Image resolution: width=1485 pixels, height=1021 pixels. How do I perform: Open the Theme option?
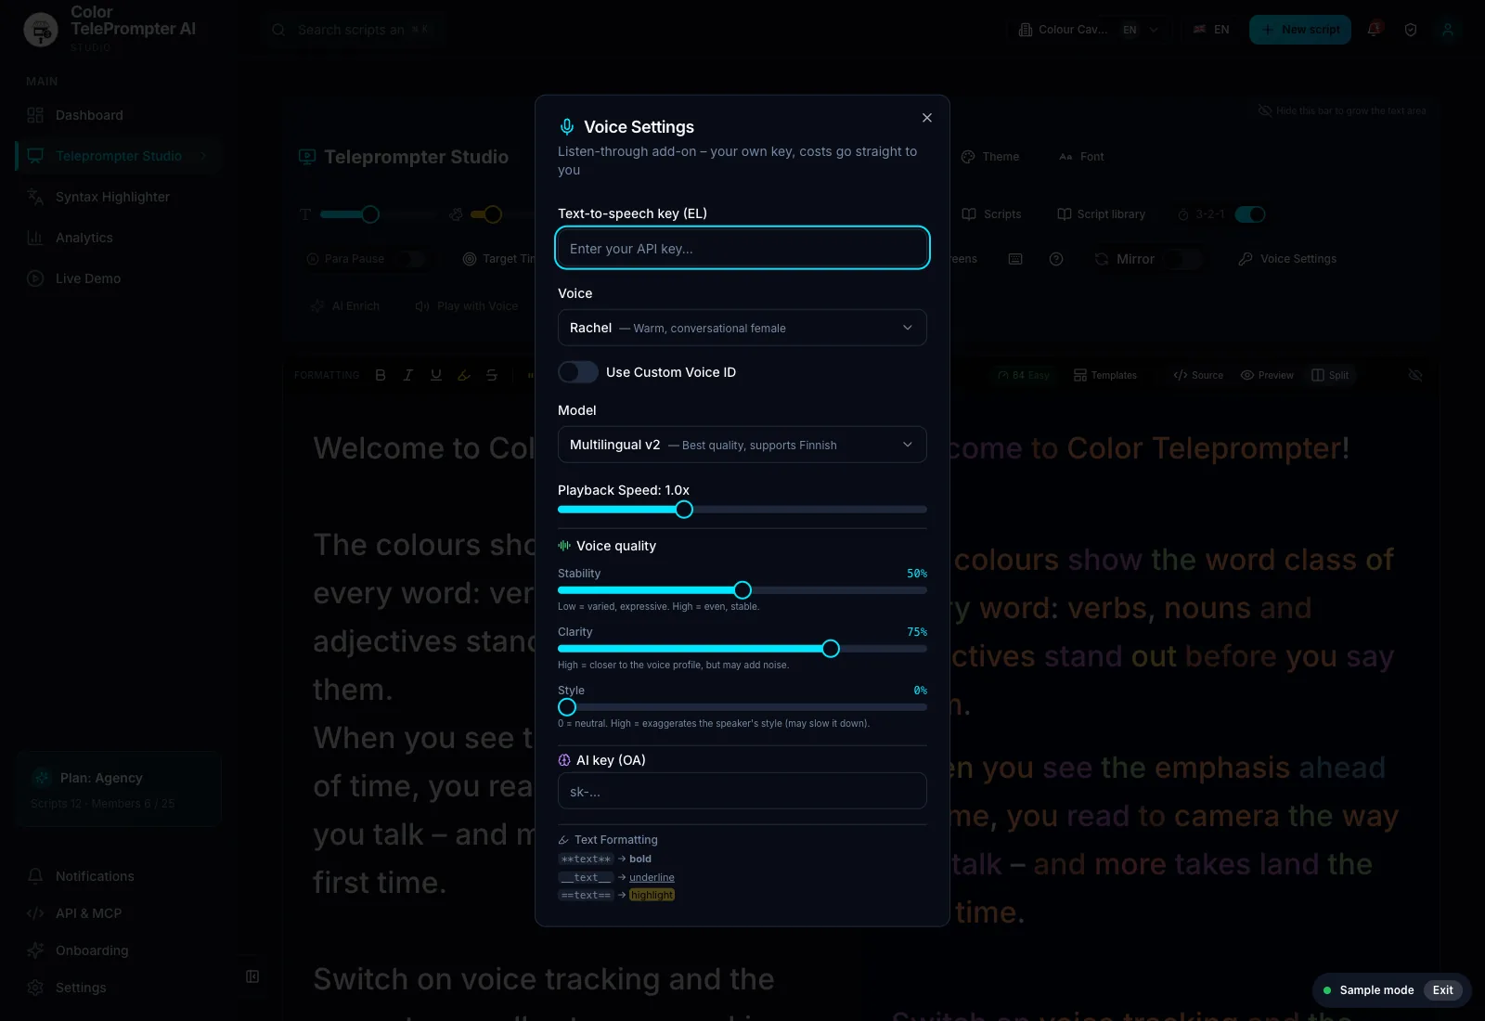[990, 157]
